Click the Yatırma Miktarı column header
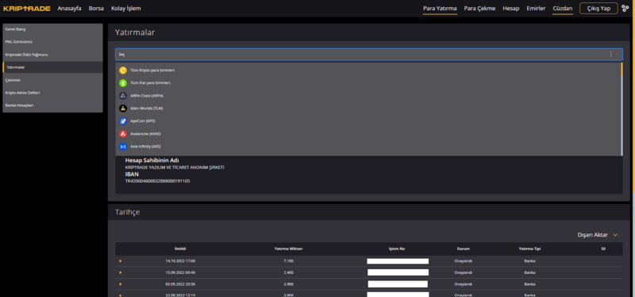This screenshot has height=297, width=635. [288, 249]
